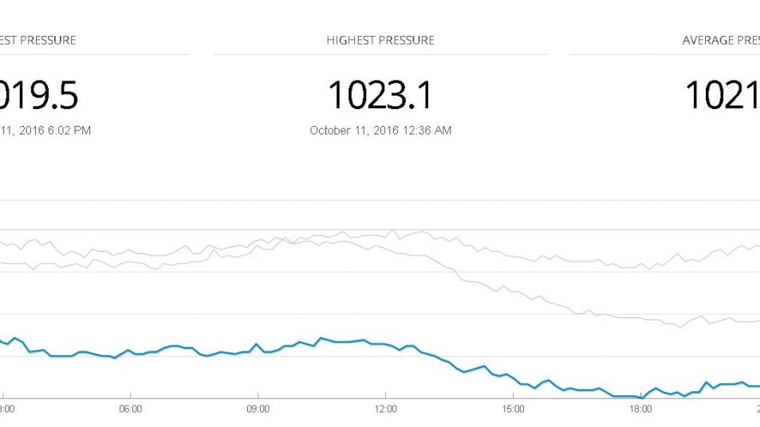The height and width of the screenshot is (427, 760).
Task: Click the lowest pressure heading on the left
Action: click(38, 40)
